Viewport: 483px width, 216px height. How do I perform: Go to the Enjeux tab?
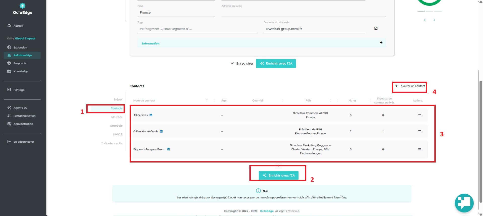(x=118, y=99)
